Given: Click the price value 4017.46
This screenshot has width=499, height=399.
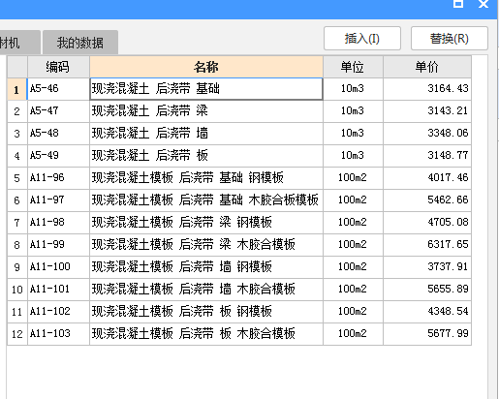Looking at the screenshot, I should (x=448, y=177).
